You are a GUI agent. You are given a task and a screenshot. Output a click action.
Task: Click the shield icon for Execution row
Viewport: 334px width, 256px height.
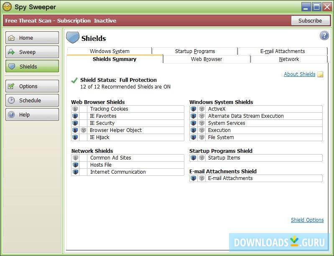click(193, 130)
